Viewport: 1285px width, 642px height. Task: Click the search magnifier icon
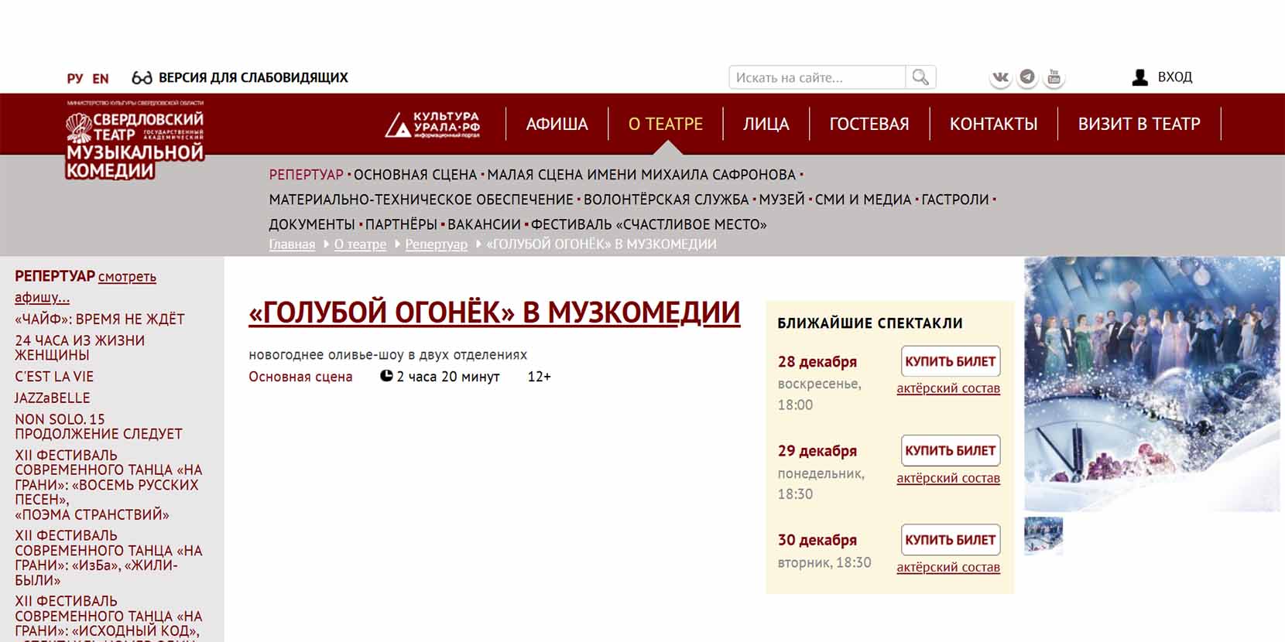[x=920, y=77]
